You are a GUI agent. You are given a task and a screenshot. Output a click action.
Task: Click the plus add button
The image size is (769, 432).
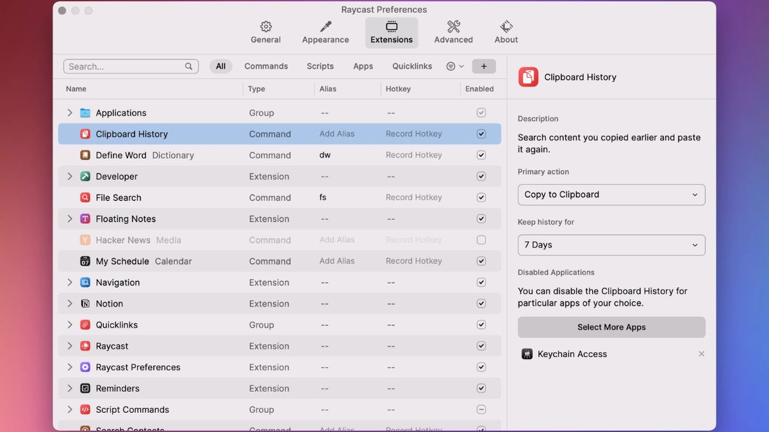pos(484,66)
